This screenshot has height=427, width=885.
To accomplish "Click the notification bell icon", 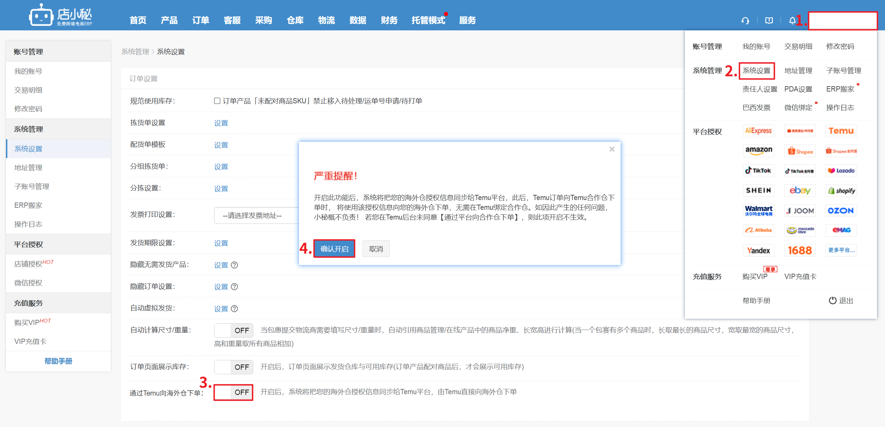I will pos(792,21).
